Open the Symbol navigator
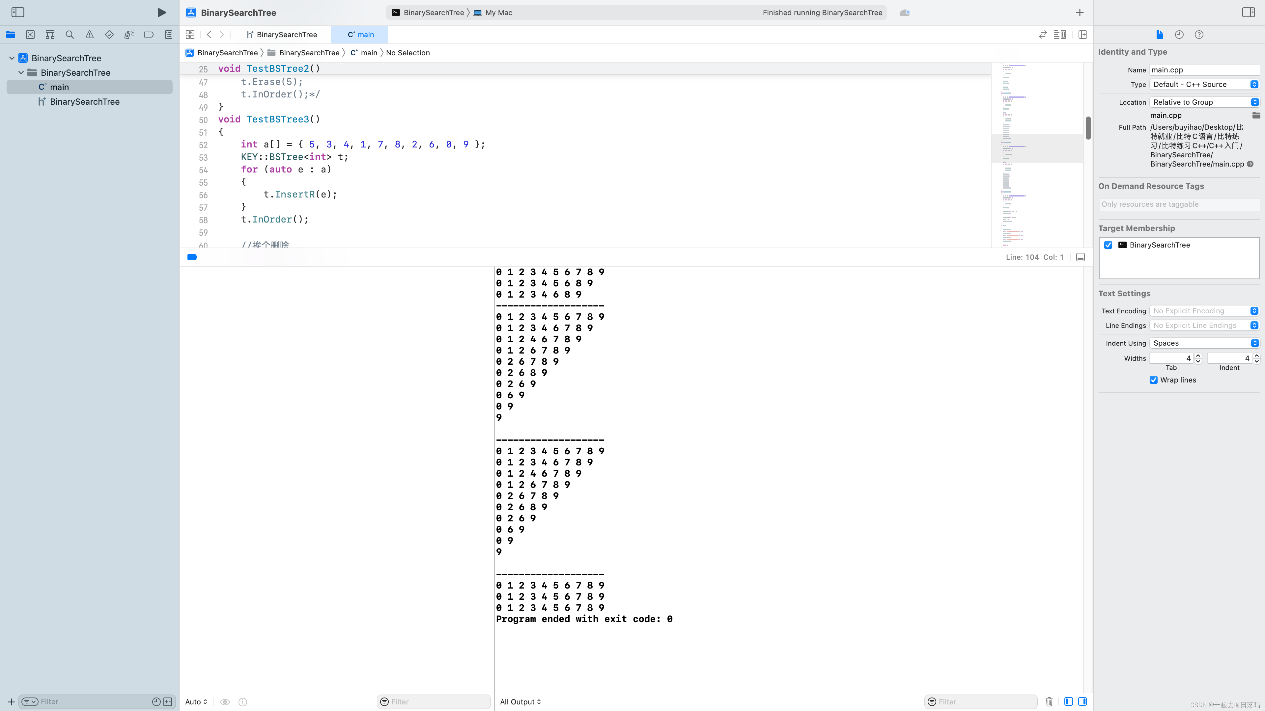 [x=50, y=34]
